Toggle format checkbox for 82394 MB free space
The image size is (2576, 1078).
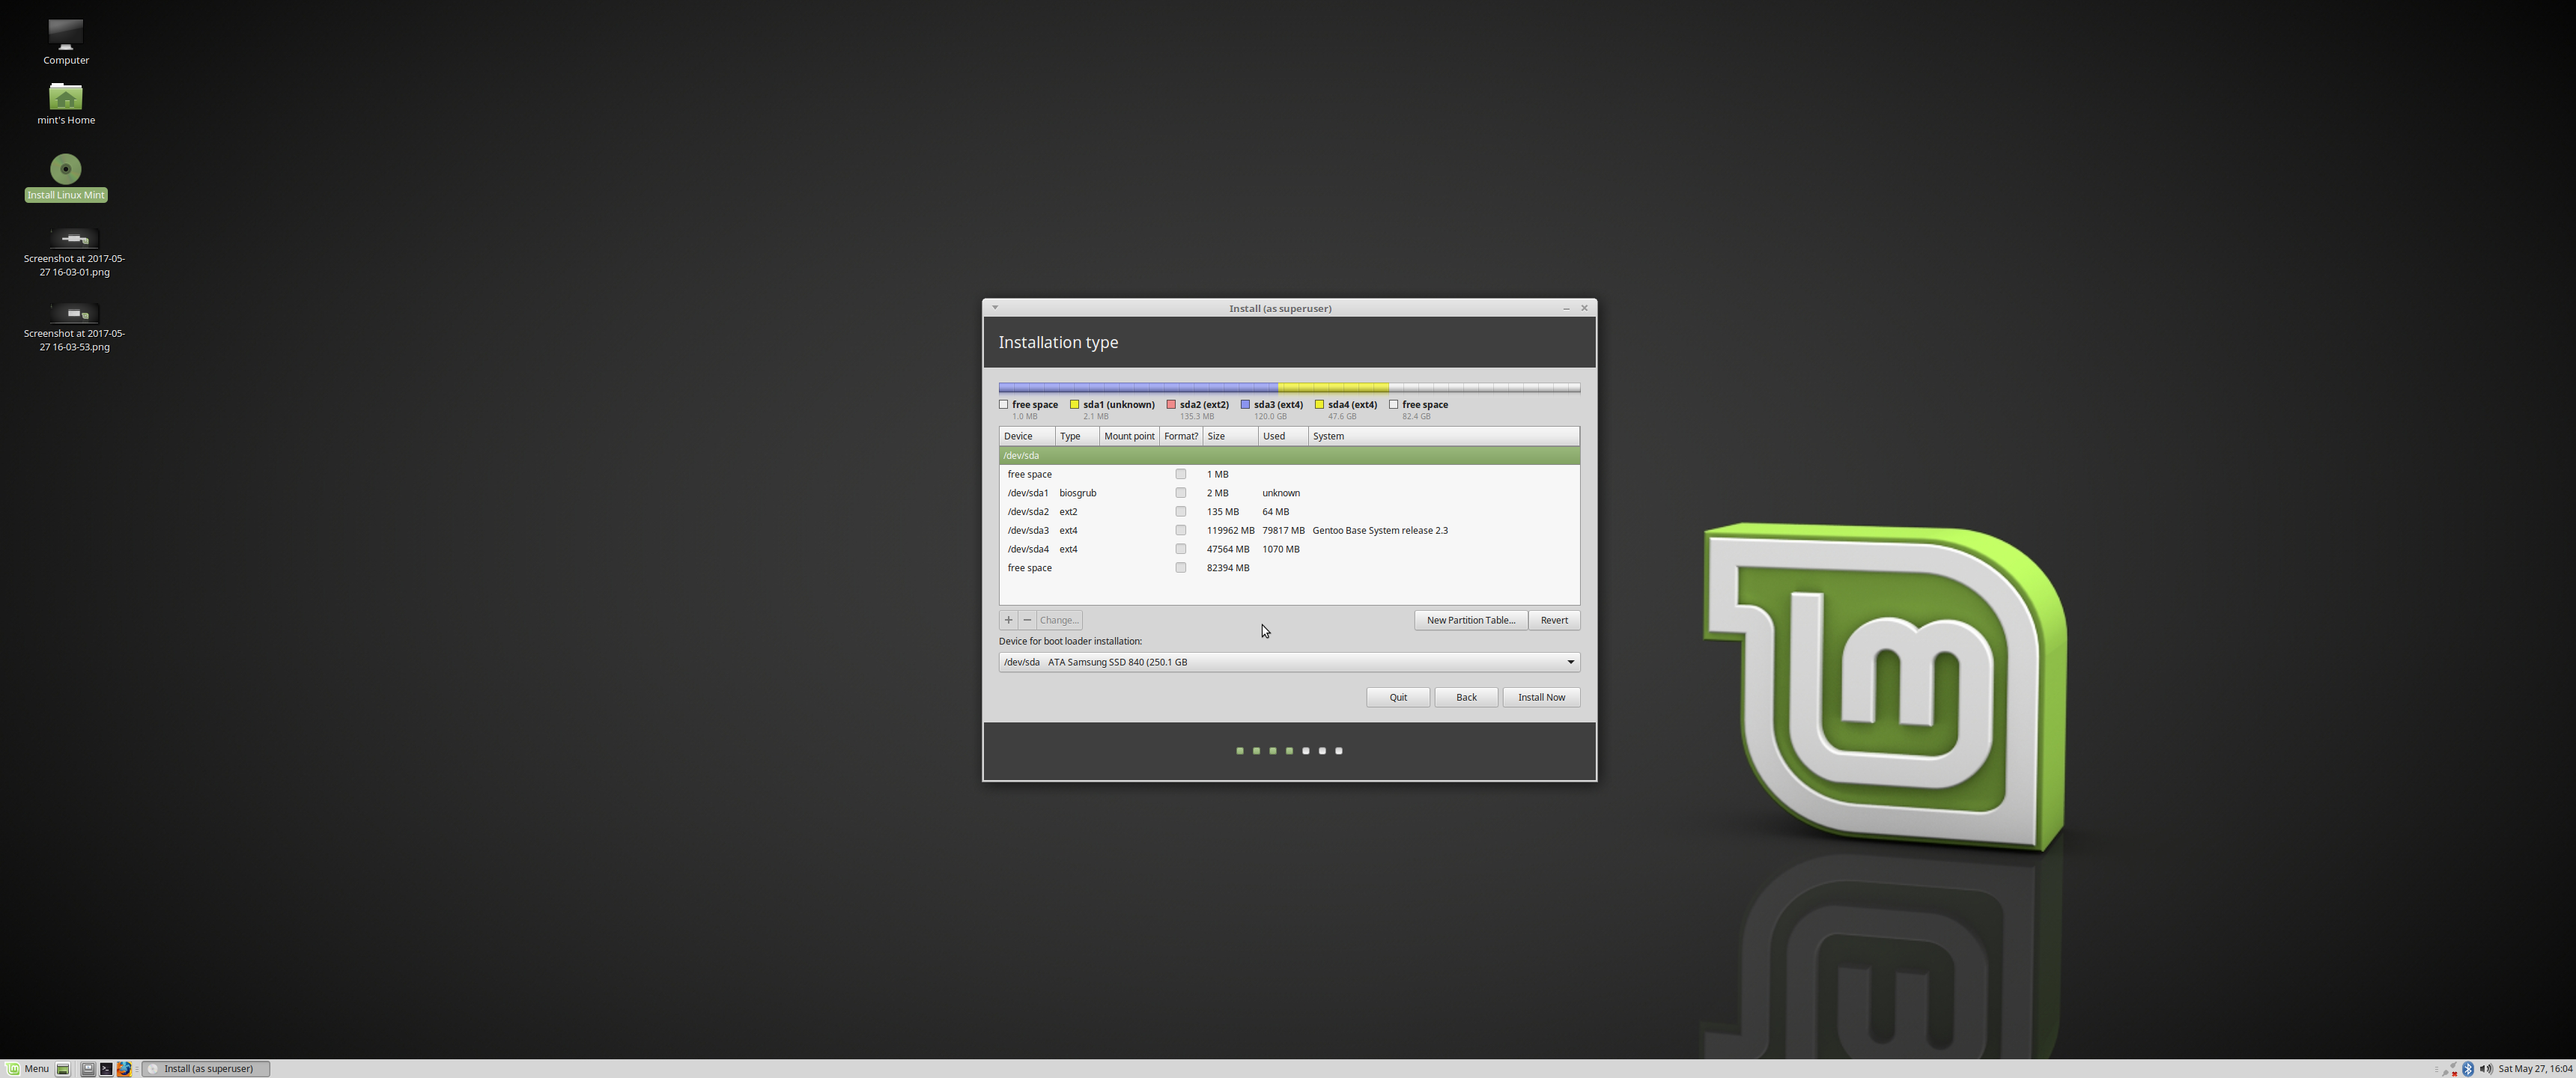coord(1181,568)
